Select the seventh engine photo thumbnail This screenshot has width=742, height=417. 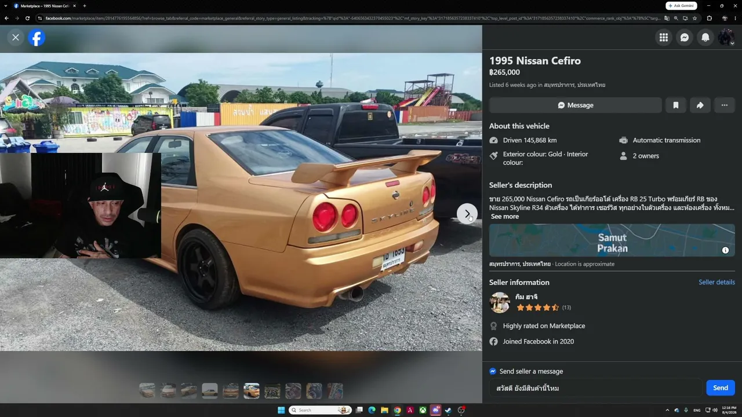272,391
